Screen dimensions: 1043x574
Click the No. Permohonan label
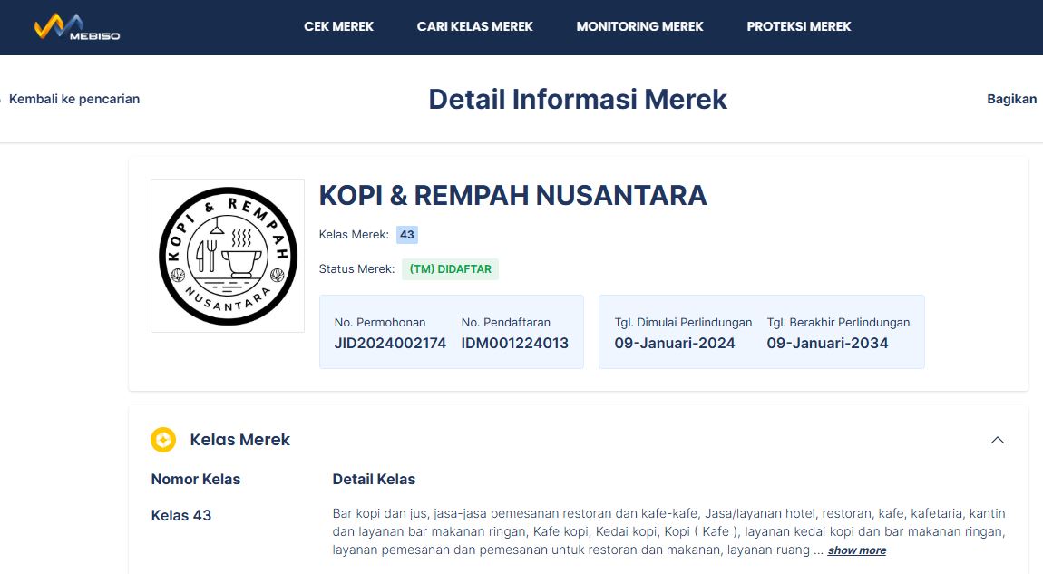(x=380, y=323)
